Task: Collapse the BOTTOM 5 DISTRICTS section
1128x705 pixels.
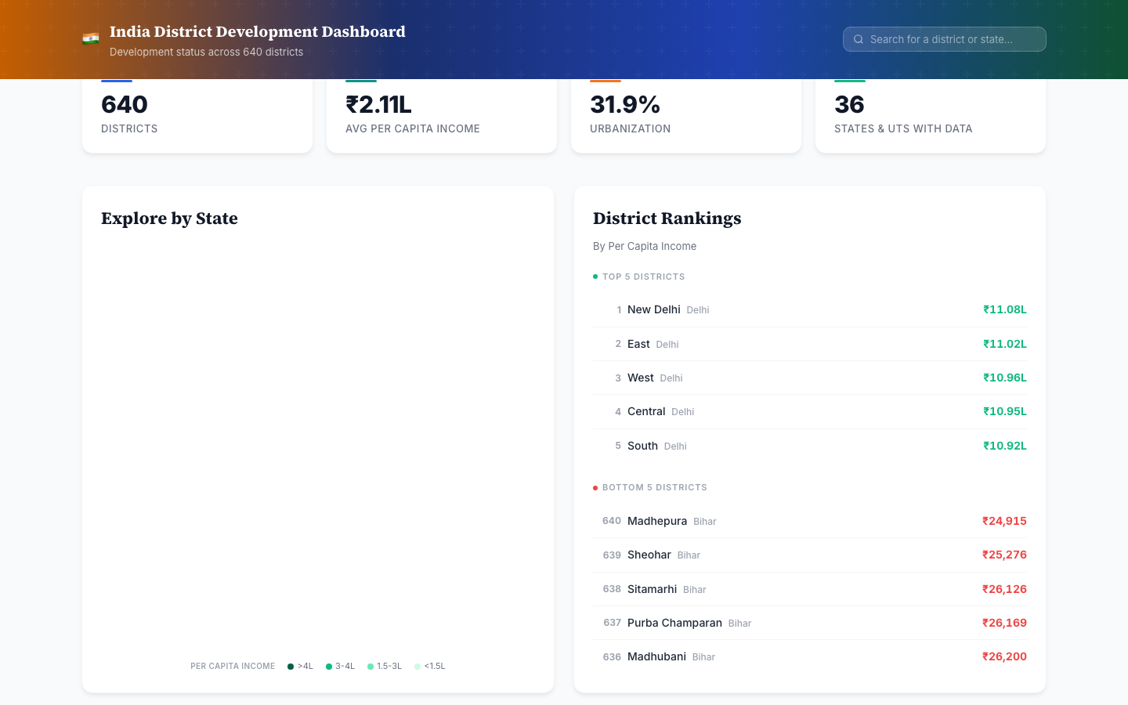Action: point(655,487)
